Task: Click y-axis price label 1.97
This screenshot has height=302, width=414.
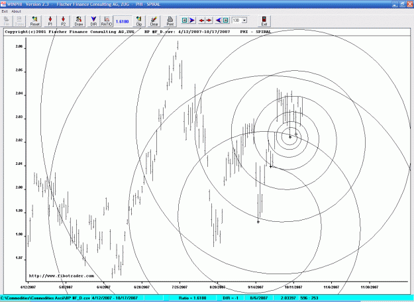Action: click(19, 258)
